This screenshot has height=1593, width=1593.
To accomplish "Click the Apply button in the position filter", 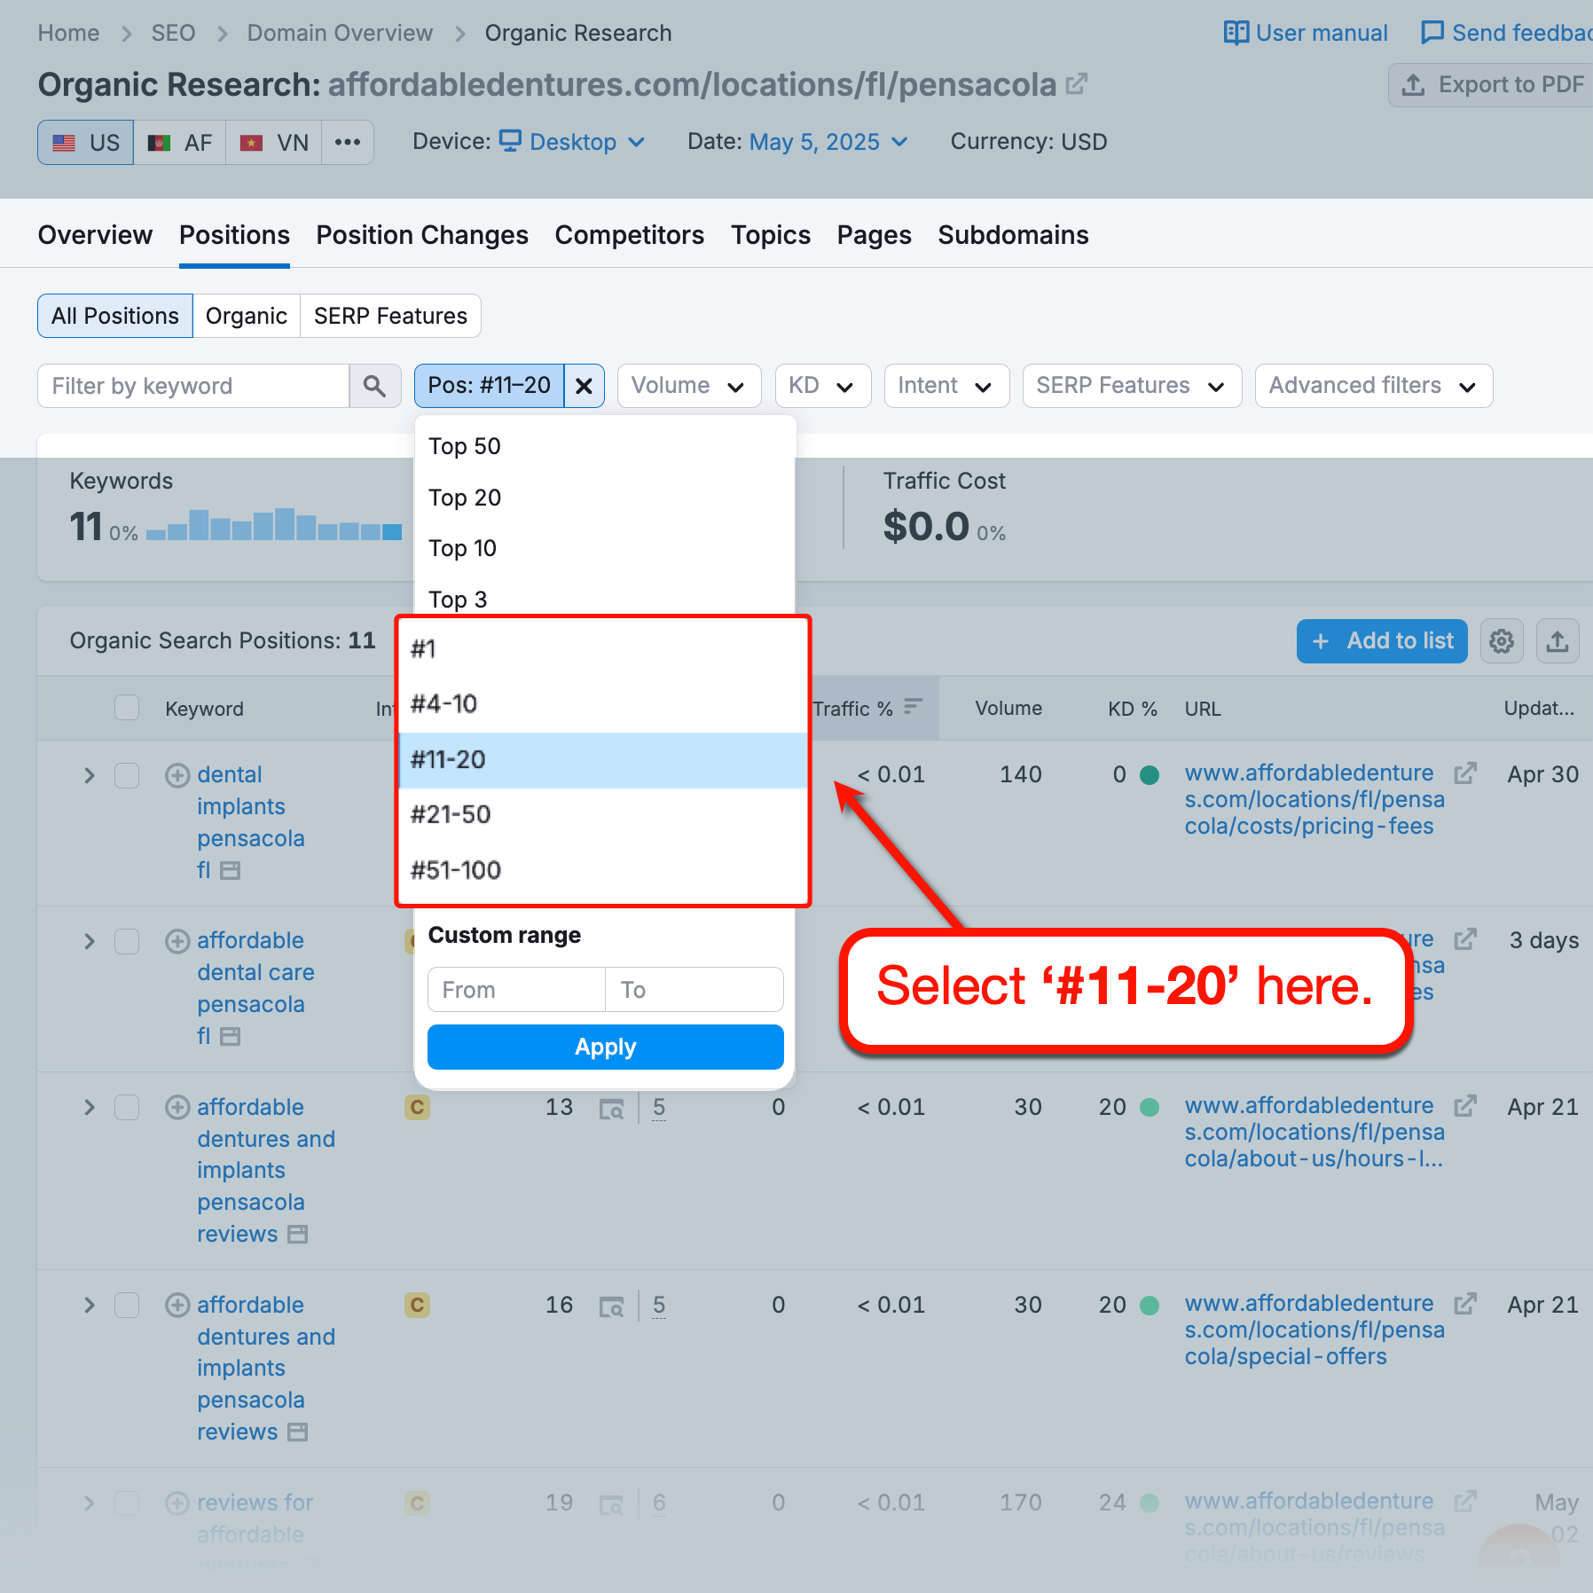I will (x=605, y=1047).
